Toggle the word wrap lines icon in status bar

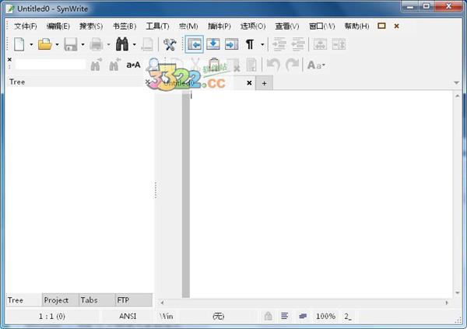coord(284,316)
